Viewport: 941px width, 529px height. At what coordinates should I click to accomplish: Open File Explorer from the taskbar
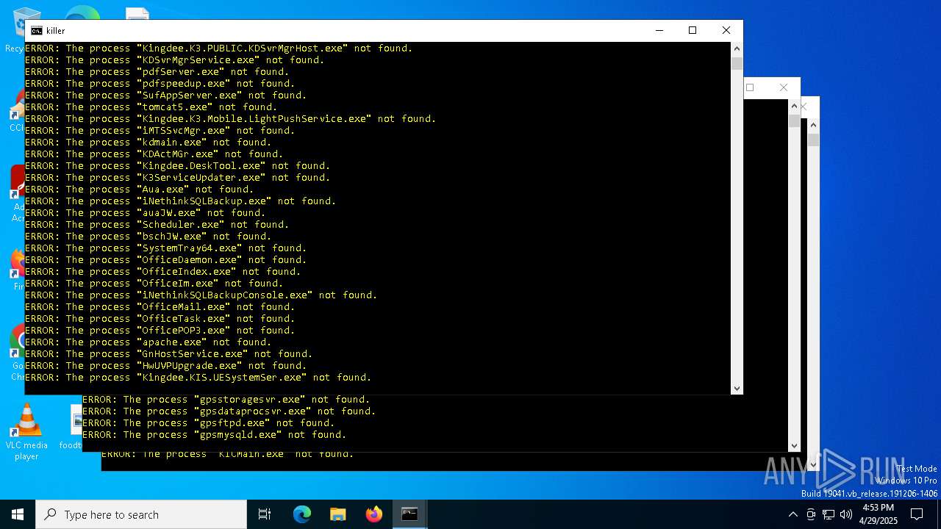pos(338,514)
